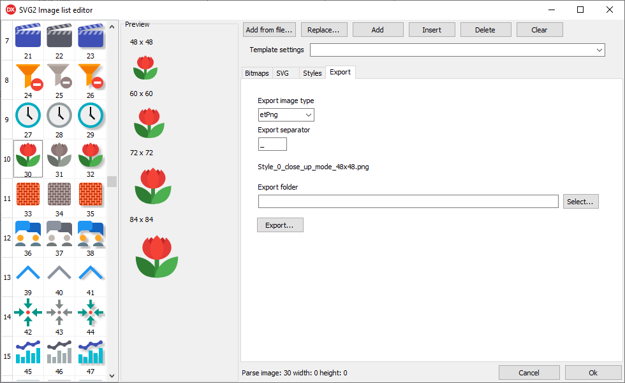Viewport: 625px width, 383px height.
Task: Click the Add from file... button
Action: point(269,30)
